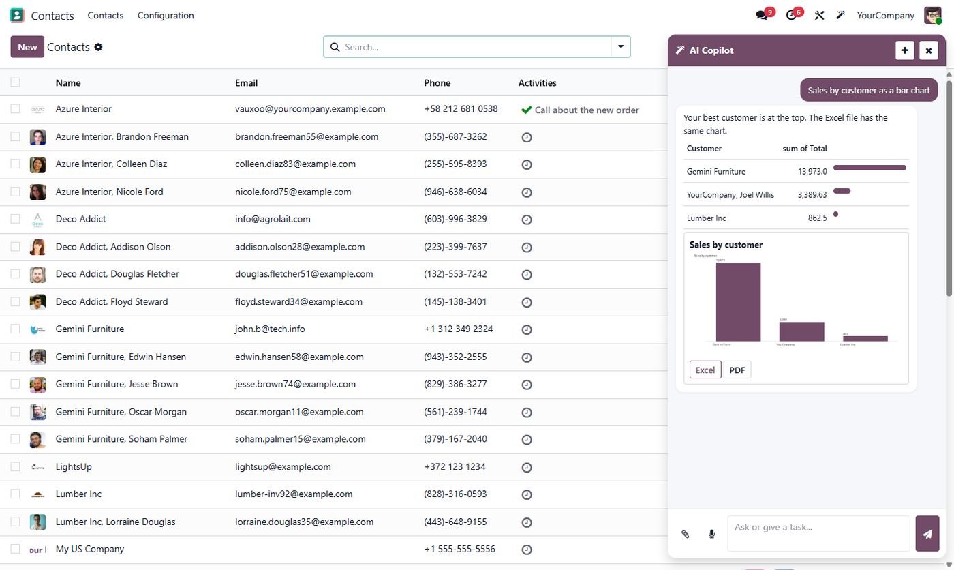This screenshot has width=954, height=570.
Task: Open the conversations chat bubble icon
Action: (762, 15)
